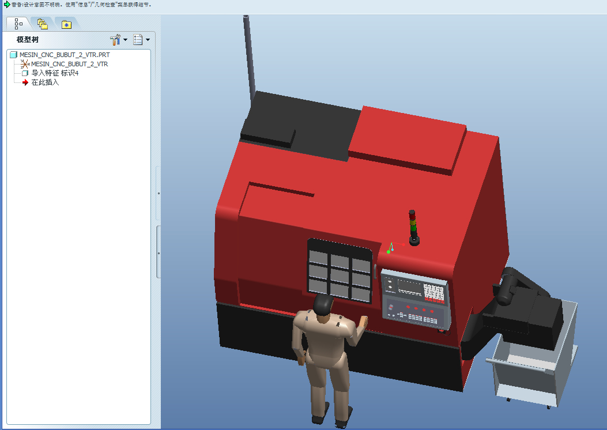
Task: Select MESIN_CNC_BUBUT_2_VTR.PRT root node
Action: point(65,55)
